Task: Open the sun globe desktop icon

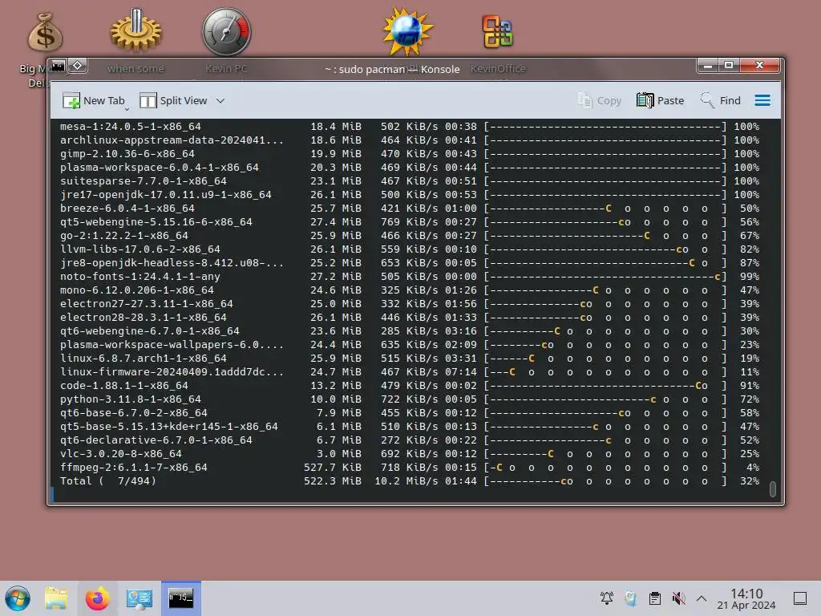Action: pos(406,31)
